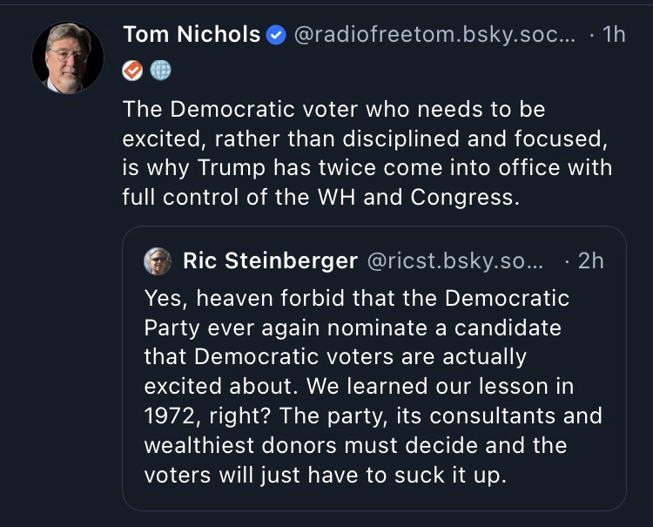Click the line ending in 'WH and Congress.'

point(320,196)
